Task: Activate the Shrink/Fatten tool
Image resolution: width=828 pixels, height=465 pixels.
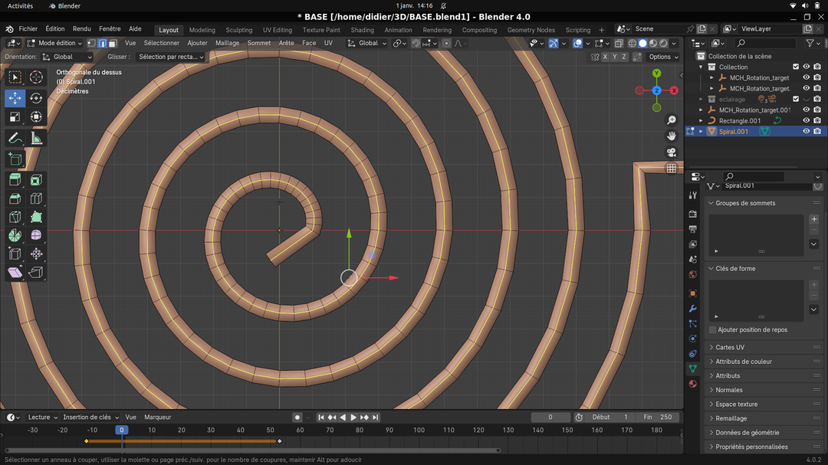Action: (x=36, y=254)
